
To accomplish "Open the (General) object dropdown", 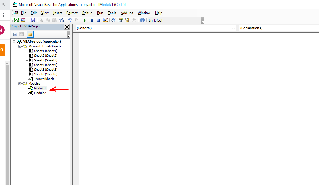I will (156, 28).
